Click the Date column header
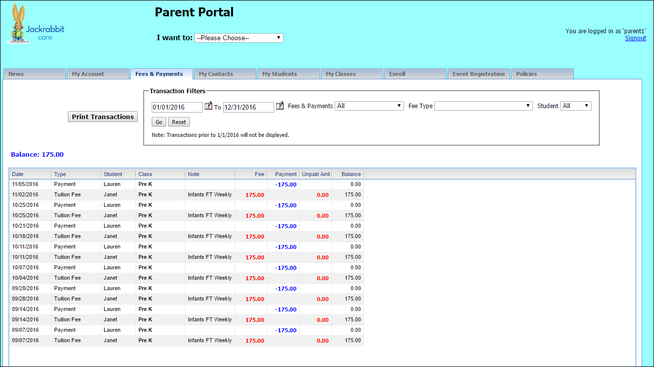654x367 pixels. pos(18,174)
